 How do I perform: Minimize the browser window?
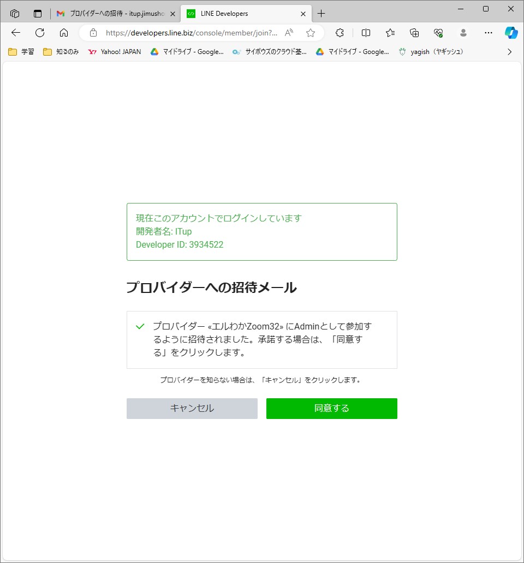point(461,9)
